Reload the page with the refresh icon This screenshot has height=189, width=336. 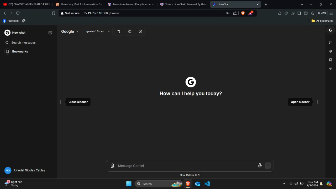(x=18, y=13)
